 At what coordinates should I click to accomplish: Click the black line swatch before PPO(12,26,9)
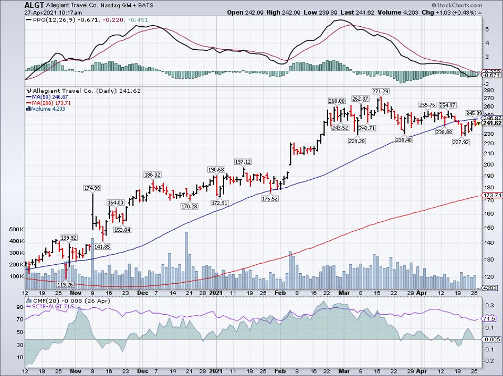[x=29, y=20]
